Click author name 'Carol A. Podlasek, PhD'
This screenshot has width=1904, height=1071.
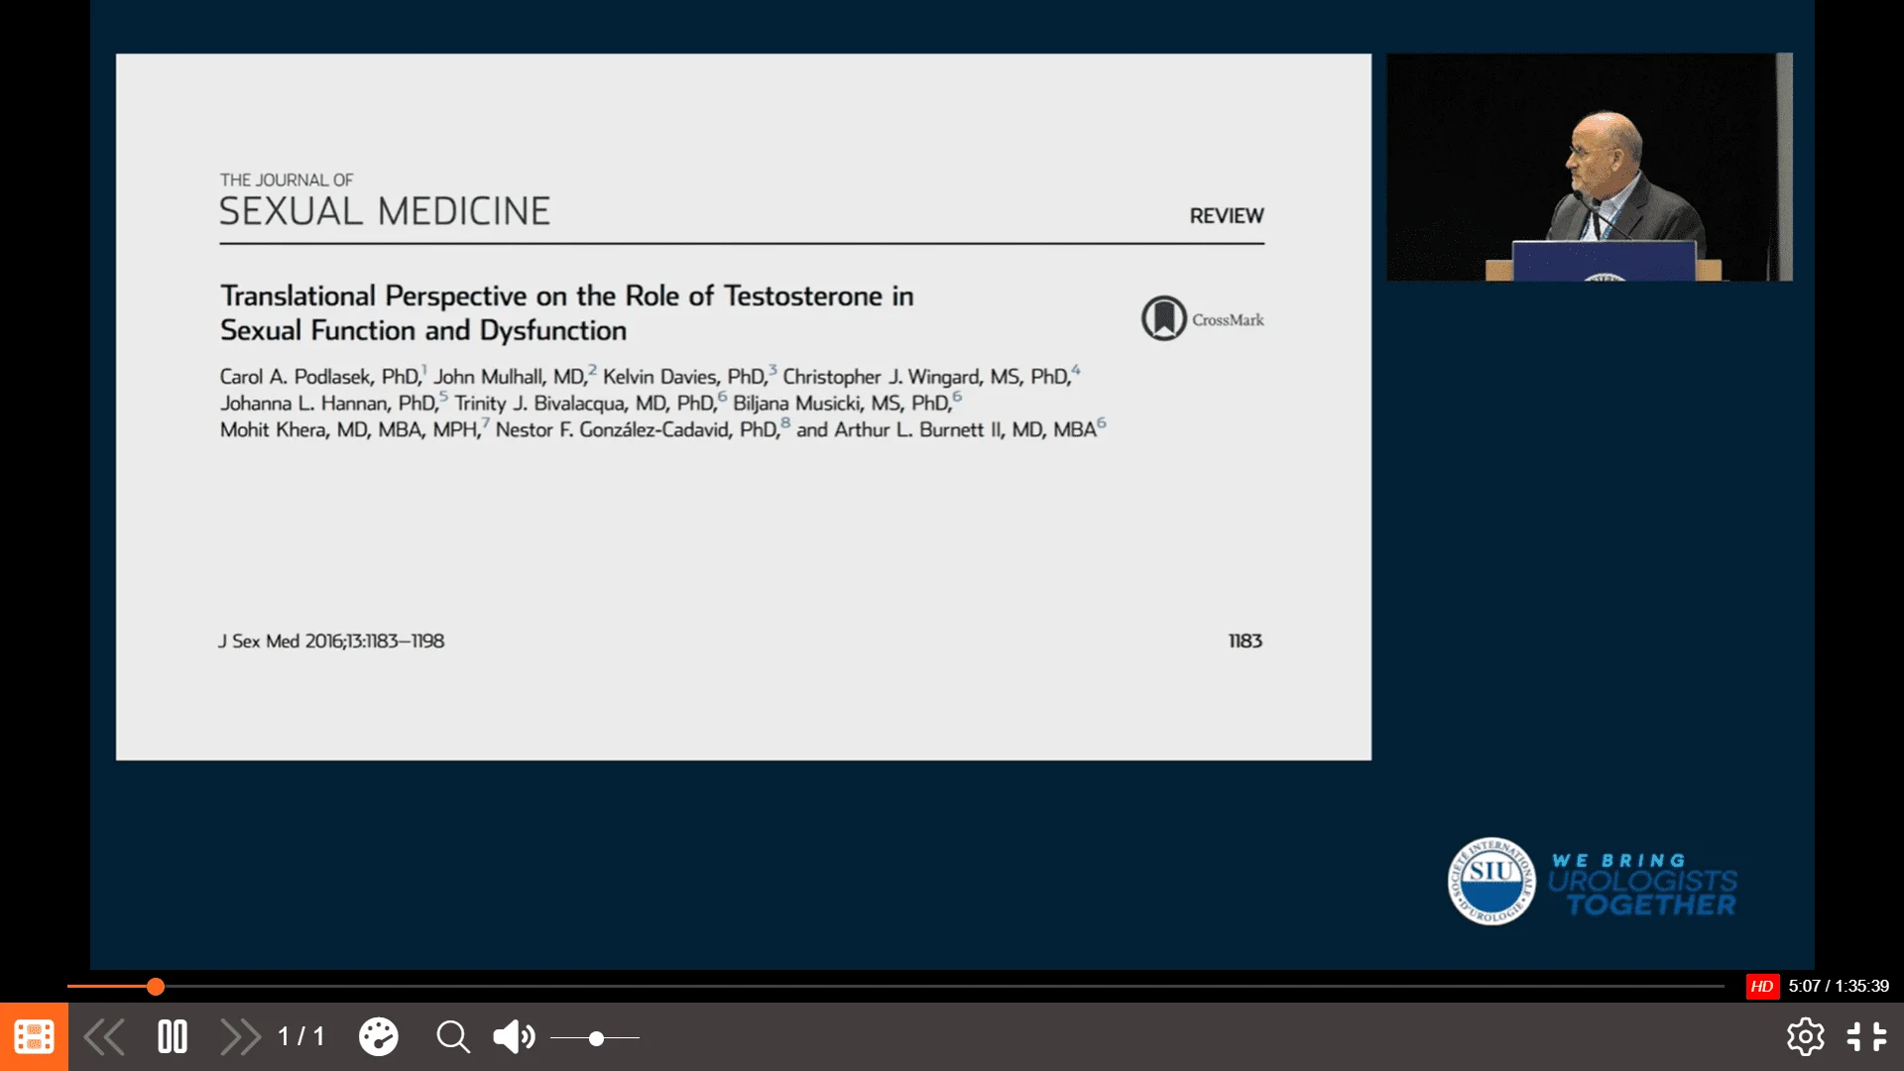point(319,377)
